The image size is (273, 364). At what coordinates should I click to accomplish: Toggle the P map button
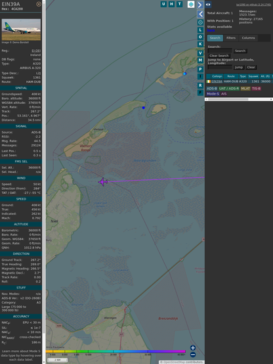[x=200, y=69]
